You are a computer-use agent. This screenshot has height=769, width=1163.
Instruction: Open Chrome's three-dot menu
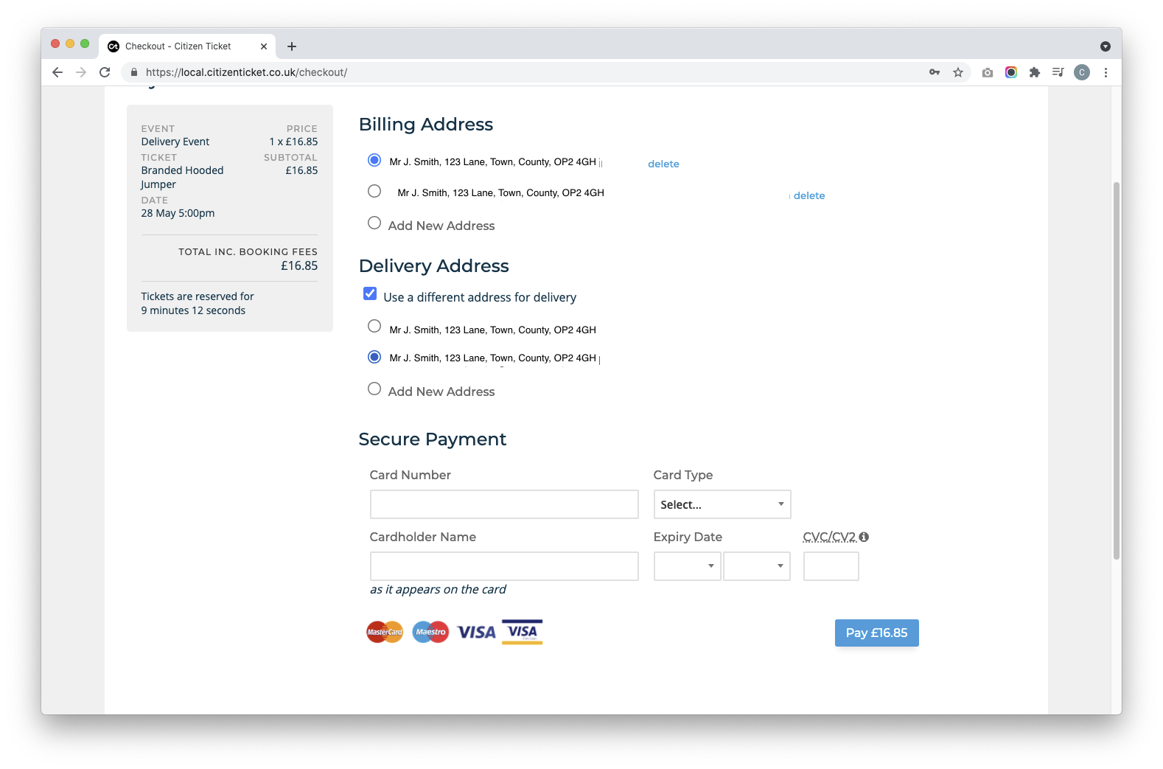coord(1106,72)
